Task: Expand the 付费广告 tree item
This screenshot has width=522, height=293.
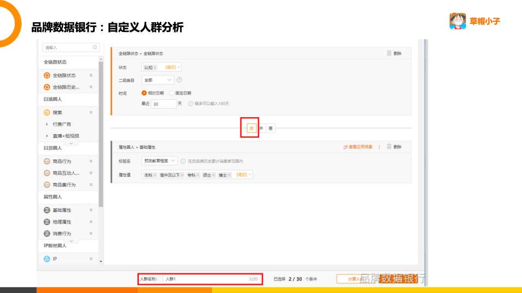Action: (x=47, y=124)
